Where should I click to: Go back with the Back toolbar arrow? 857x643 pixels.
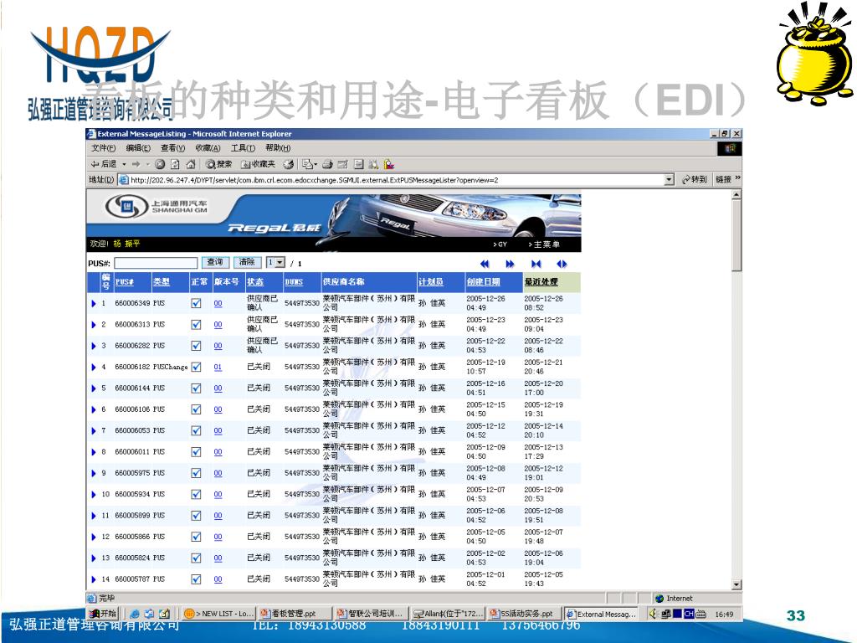tap(103, 164)
